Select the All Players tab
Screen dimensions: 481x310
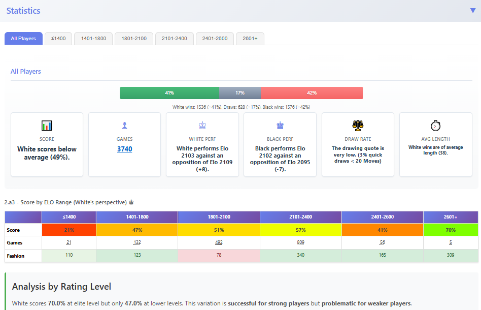point(23,39)
